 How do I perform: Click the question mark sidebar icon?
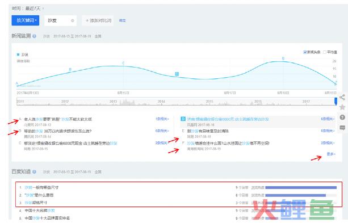[x=342, y=117]
